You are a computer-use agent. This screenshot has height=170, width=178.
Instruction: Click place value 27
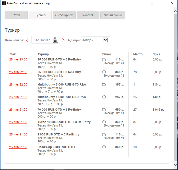135,109
